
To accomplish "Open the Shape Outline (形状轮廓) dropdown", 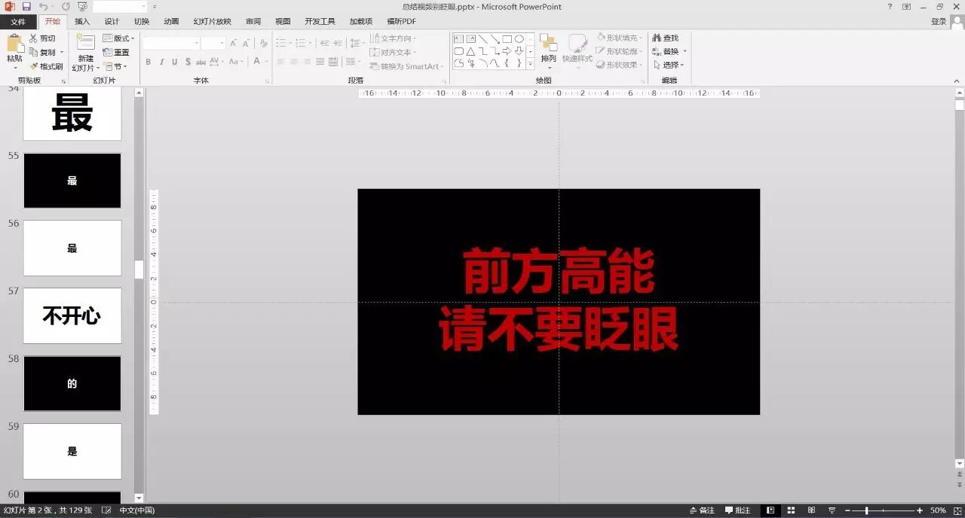I will 619,51.
